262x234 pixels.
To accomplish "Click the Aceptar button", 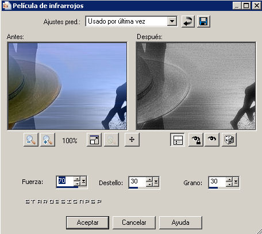I will [x=87, y=223].
